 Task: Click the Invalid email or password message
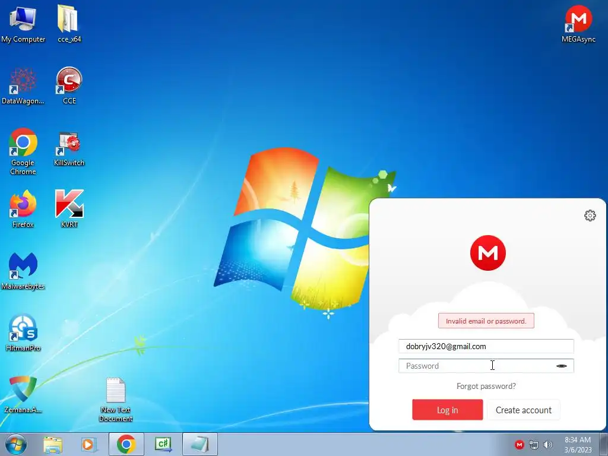(x=486, y=321)
